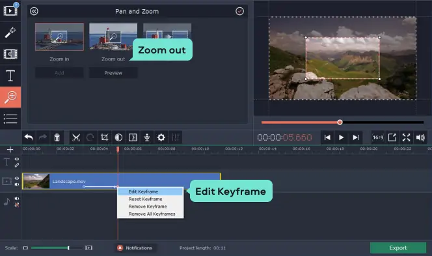Open the crop tool
Screen dimensions: 432x256
coord(104,137)
